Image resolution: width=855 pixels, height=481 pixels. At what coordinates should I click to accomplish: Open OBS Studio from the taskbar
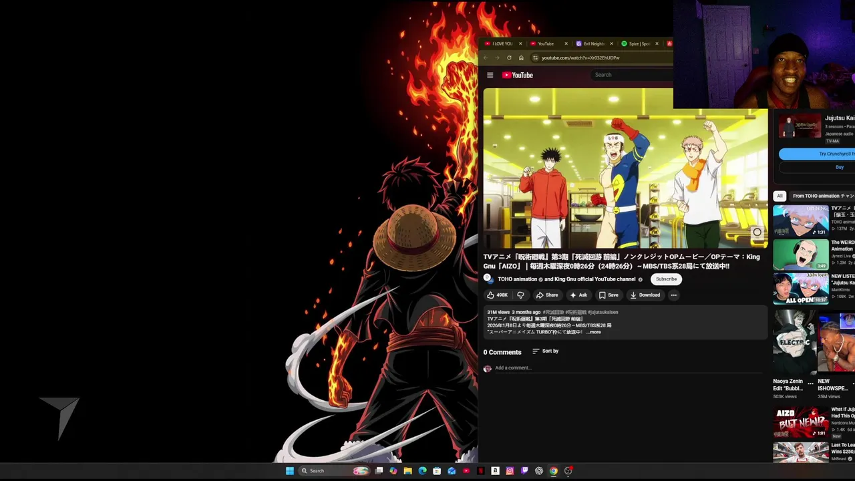[568, 471]
